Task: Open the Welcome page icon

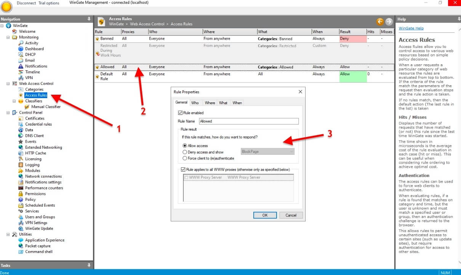Action: [x=15, y=32]
